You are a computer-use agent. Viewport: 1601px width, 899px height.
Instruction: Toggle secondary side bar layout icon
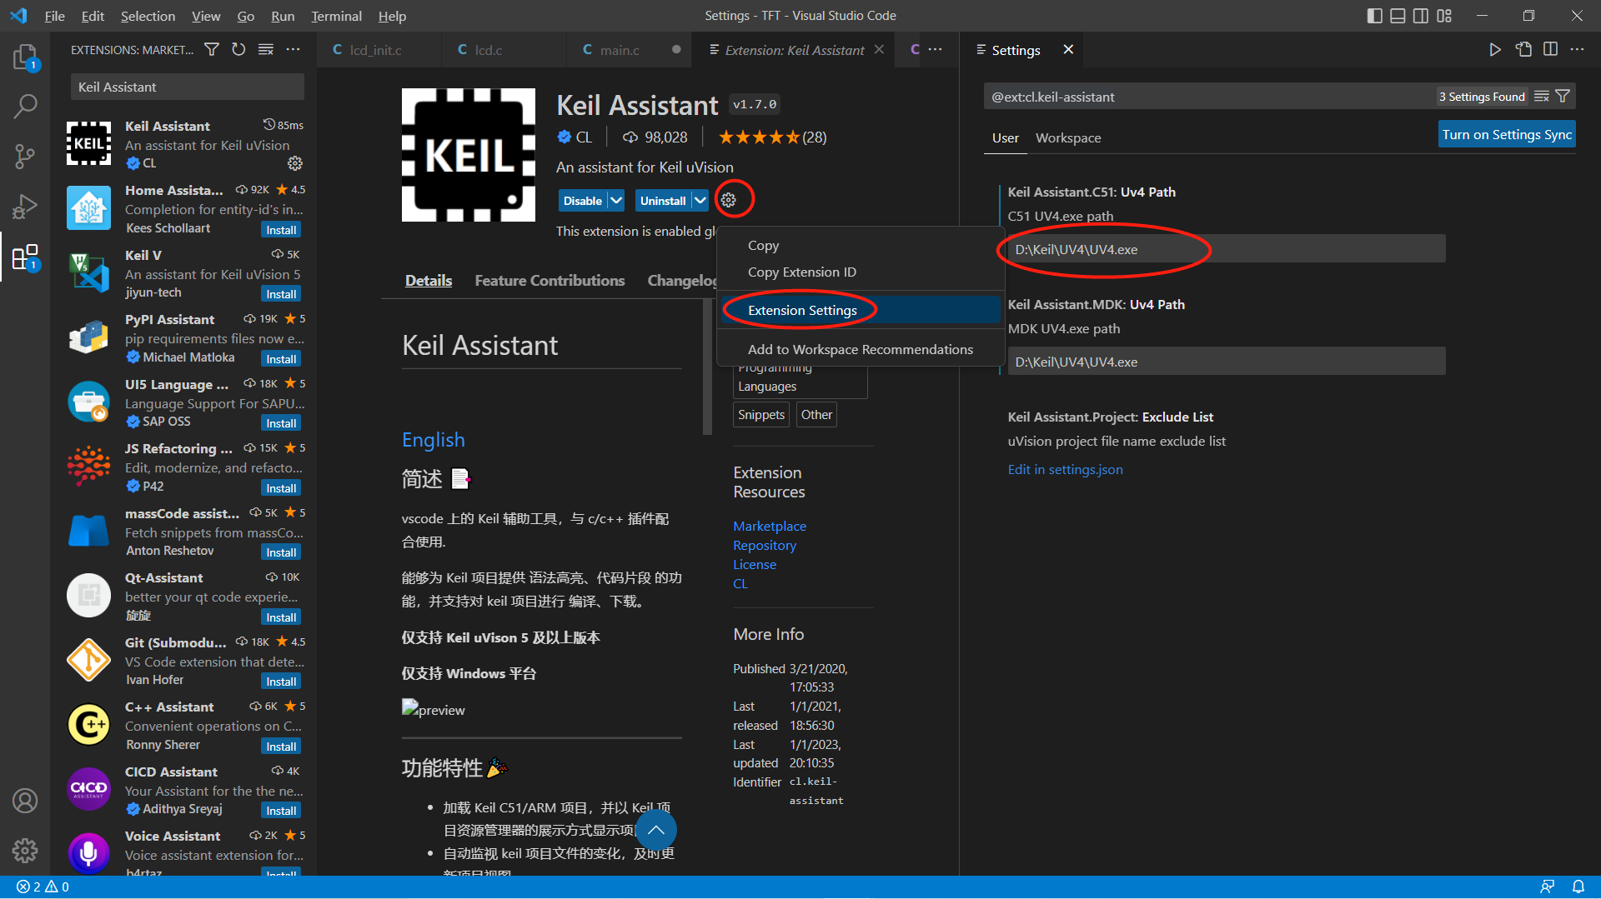pos(1421,16)
